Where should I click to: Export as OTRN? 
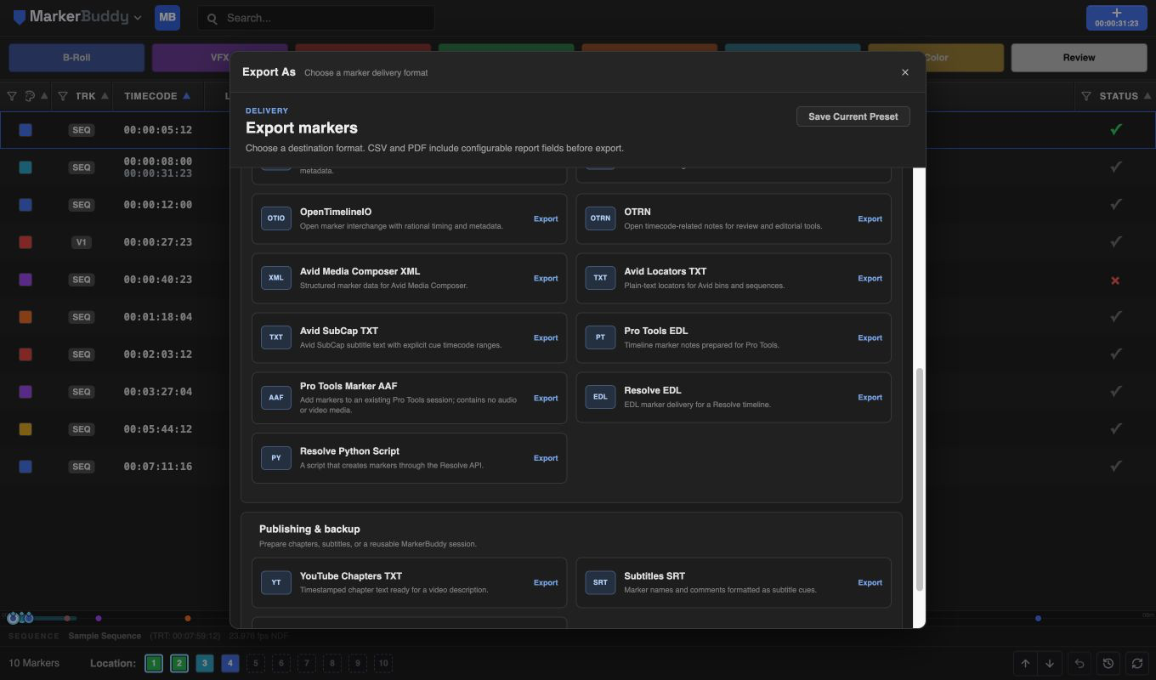[870, 218]
